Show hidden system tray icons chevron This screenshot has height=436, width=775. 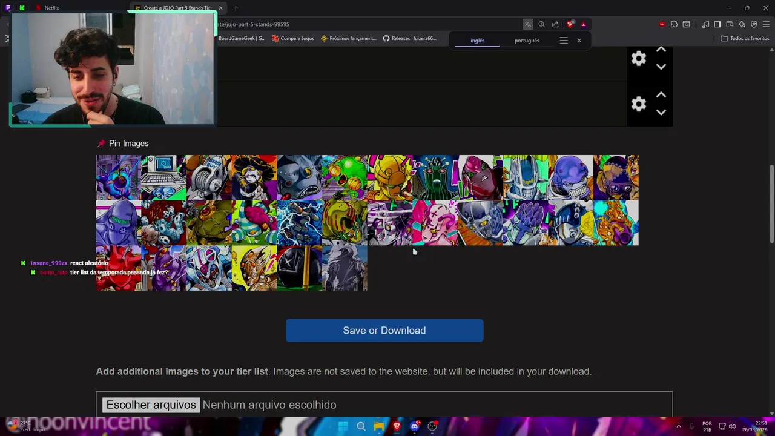coord(678,426)
